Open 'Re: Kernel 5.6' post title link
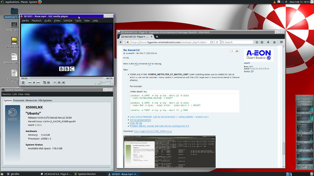This screenshot has height=176, width=314. point(131,50)
